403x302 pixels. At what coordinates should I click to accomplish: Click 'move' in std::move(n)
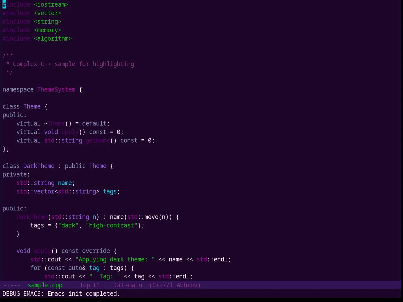(151, 217)
